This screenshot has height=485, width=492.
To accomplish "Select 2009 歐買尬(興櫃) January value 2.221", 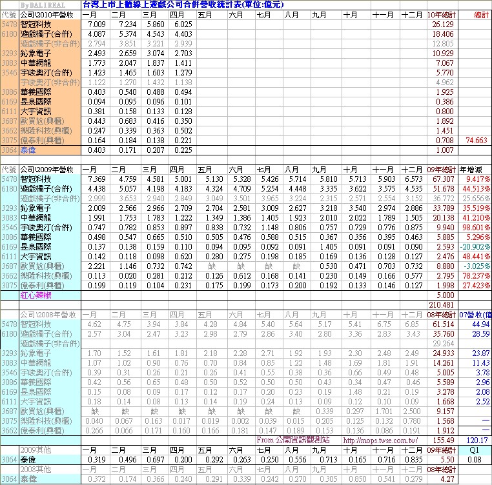I will (97, 266).
